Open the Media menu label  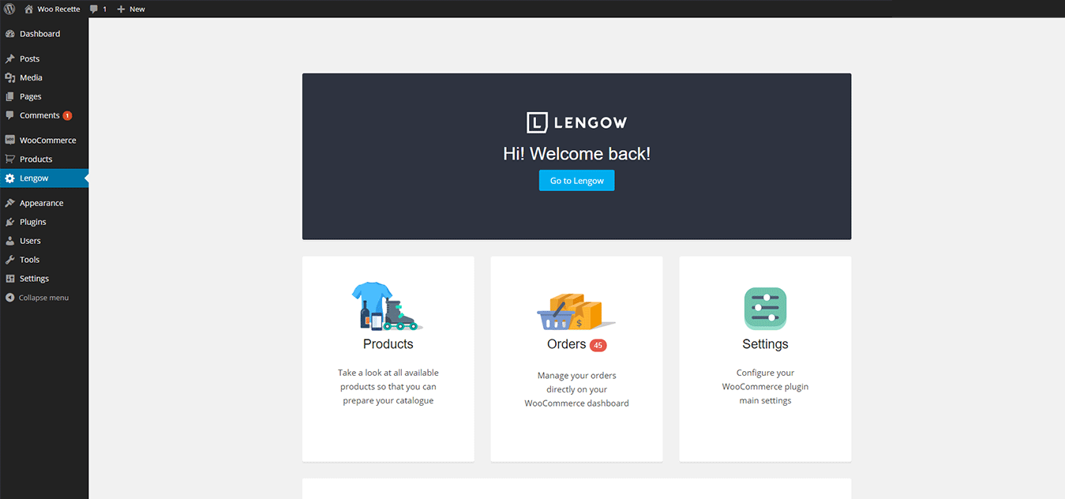click(x=31, y=77)
